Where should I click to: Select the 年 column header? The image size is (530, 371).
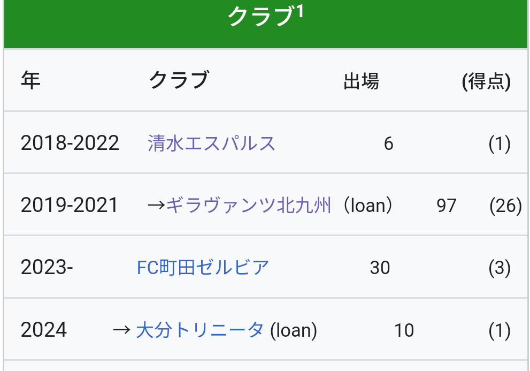click(31, 80)
